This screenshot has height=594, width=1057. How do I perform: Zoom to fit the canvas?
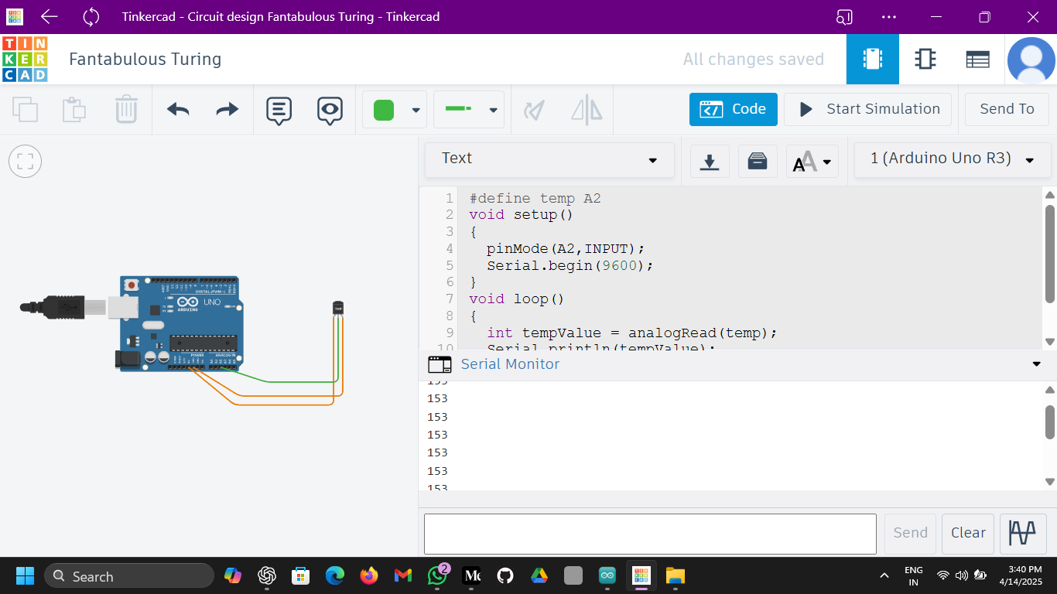point(25,161)
